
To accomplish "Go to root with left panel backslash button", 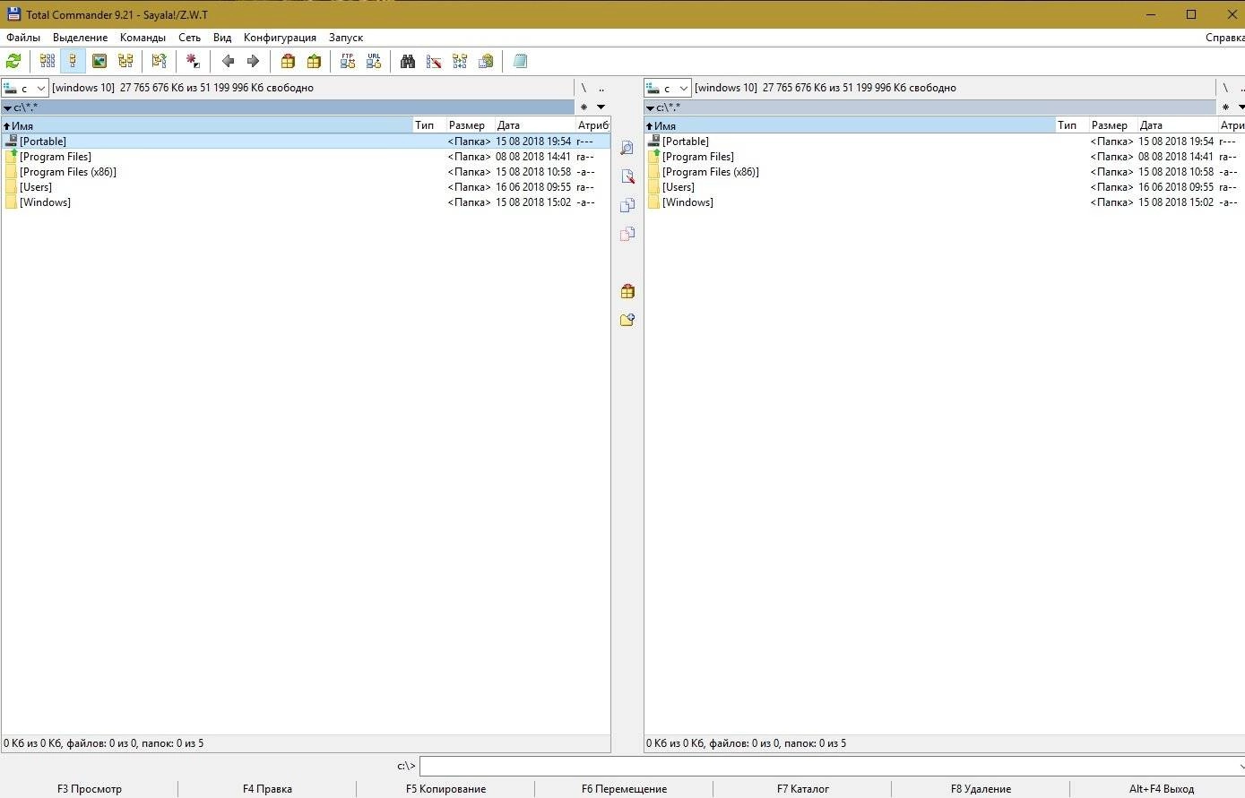I will click(x=584, y=88).
